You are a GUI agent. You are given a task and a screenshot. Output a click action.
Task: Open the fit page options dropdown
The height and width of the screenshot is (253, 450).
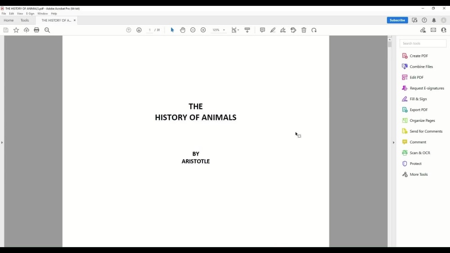pyautogui.click(x=235, y=30)
